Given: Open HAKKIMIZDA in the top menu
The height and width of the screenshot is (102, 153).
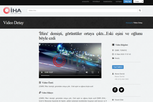Looking at the screenshot, I should (x=108, y=2).
